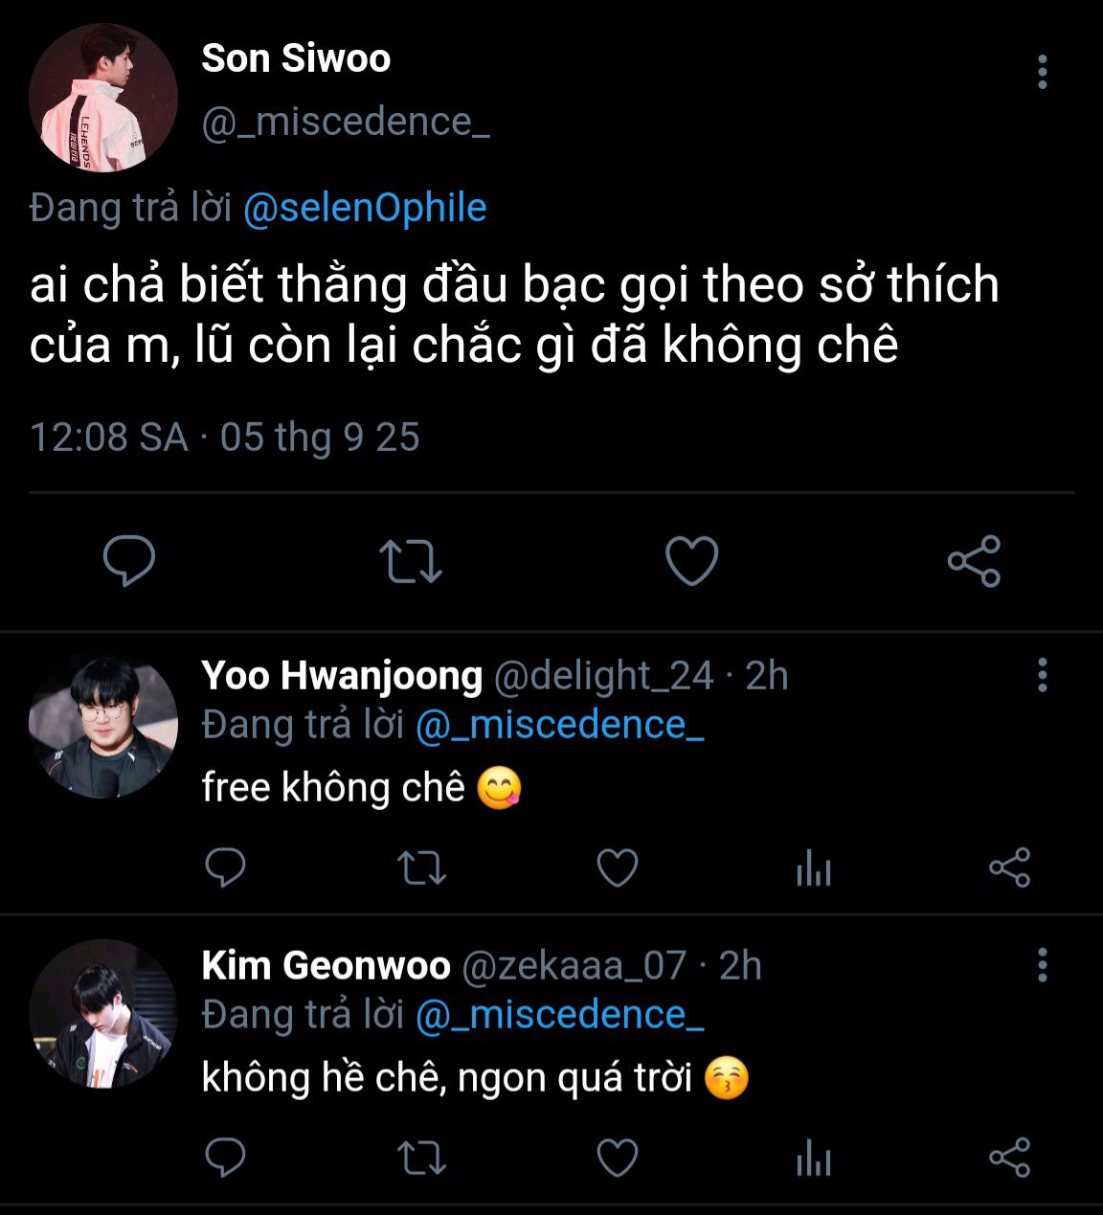This screenshot has width=1103, height=1215.
Task: Share Yoo Hwanjoong's reply
Action: pyautogui.click(x=1009, y=868)
